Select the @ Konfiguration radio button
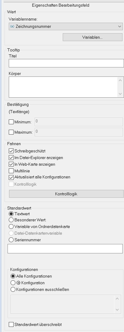Image resolution: width=124 pixels, height=332 pixels. click(x=13, y=283)
